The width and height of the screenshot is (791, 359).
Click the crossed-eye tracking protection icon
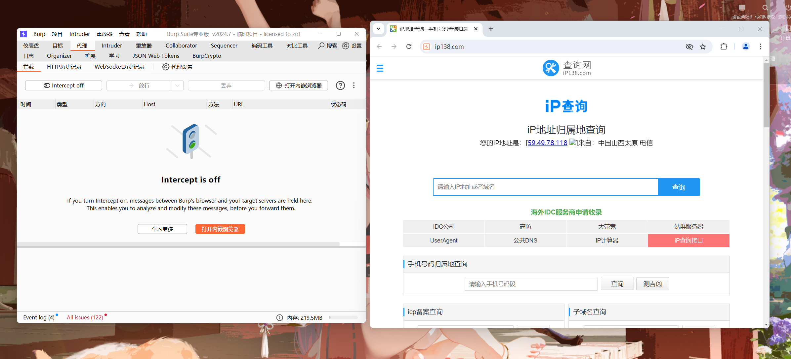click(x=689, y=47)
